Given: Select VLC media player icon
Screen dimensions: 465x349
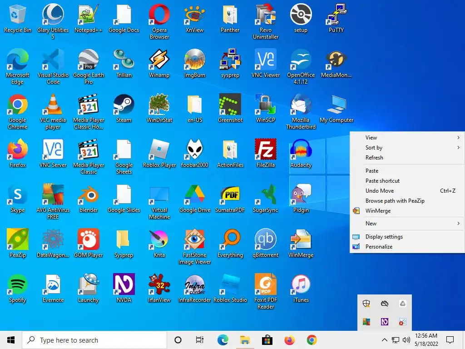Looking at the screenshot, I should tap(53, 112).
